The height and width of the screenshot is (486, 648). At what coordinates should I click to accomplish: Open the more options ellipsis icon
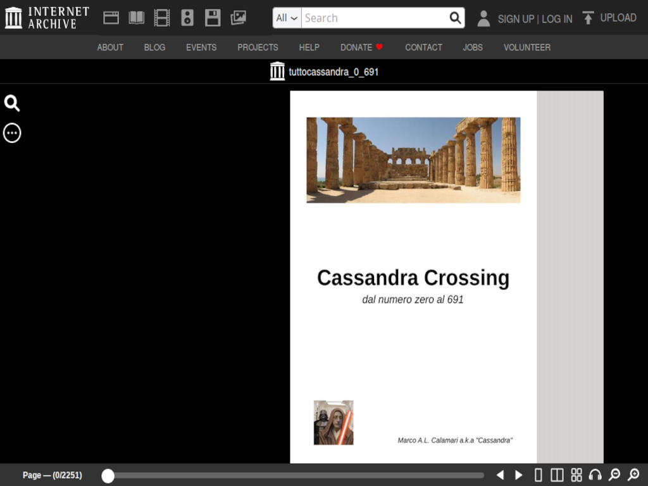pyautogui.click(x=12, y=133)
